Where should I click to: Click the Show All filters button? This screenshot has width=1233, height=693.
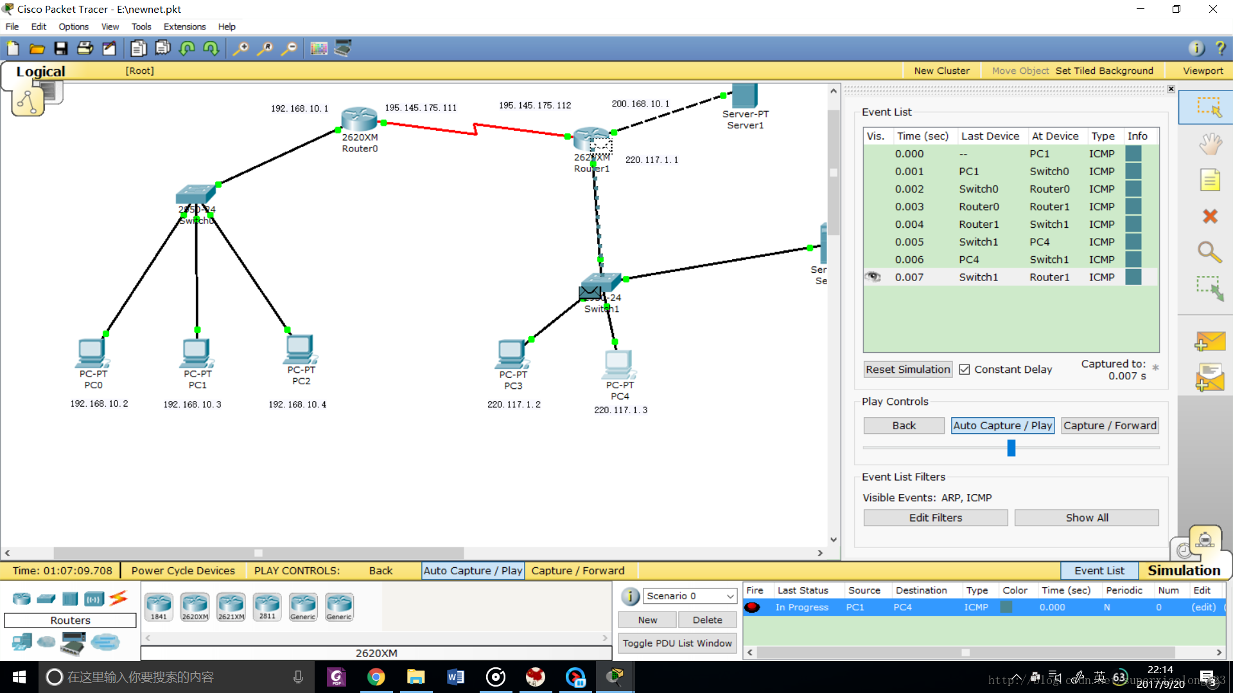coord(1086,517)
